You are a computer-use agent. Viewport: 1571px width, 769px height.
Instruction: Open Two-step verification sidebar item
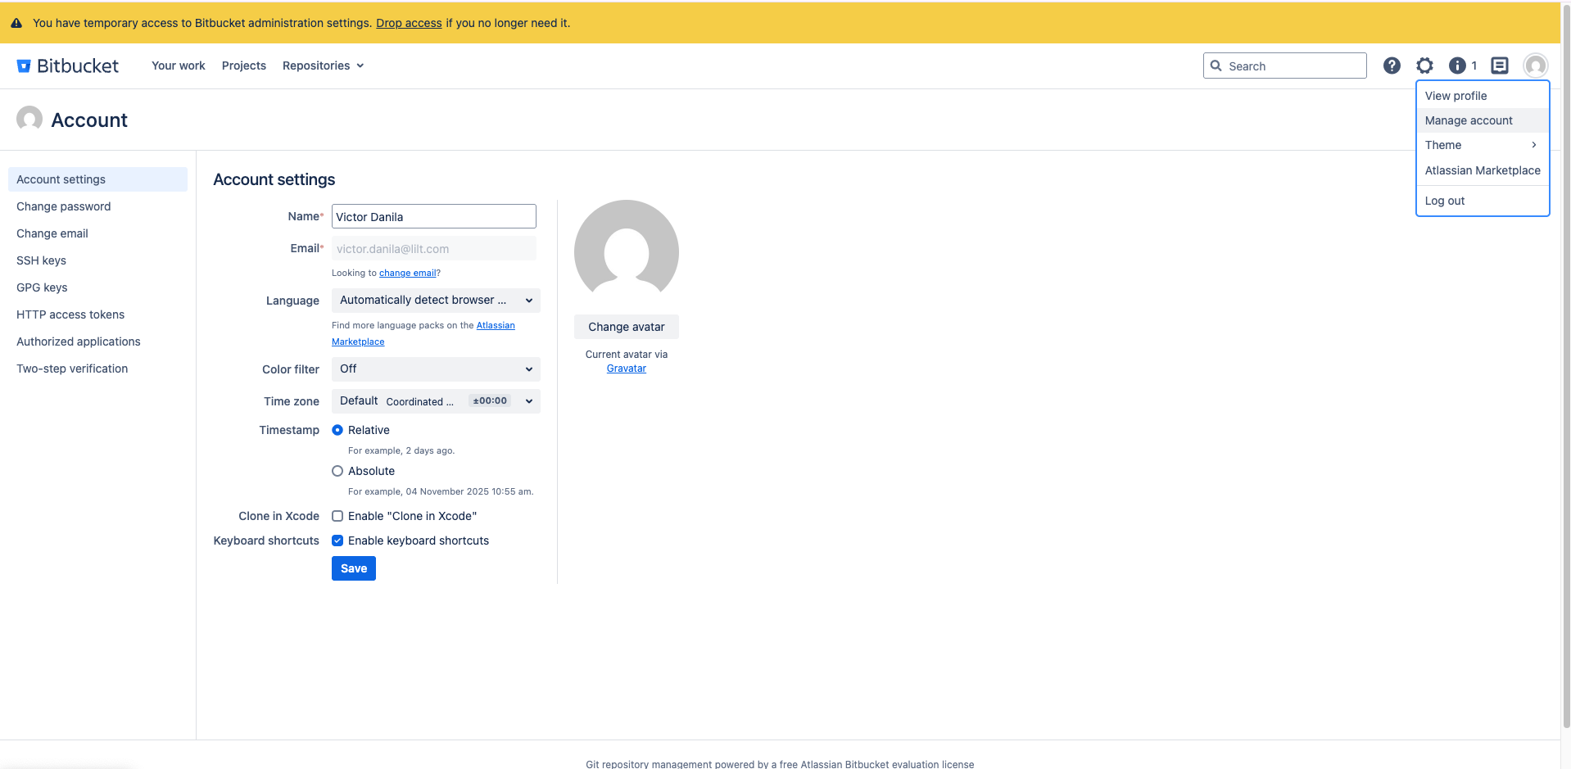[x=97, y=369]
